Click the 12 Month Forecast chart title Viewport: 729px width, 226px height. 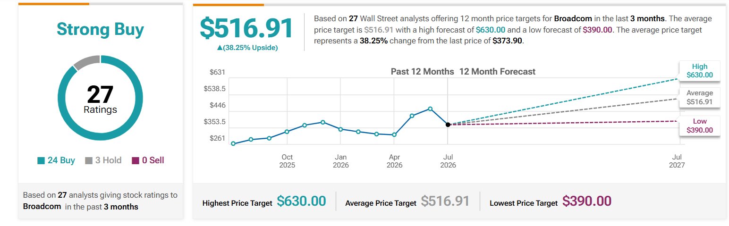click(498, 72)
